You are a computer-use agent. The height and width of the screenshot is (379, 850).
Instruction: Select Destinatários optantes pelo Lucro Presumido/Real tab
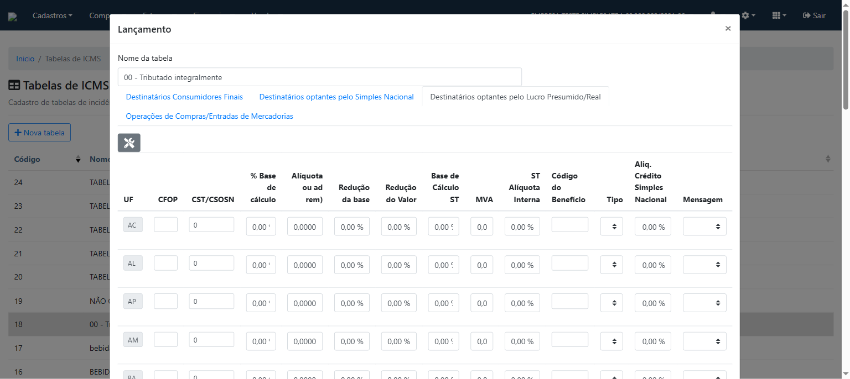pos(515,97)
